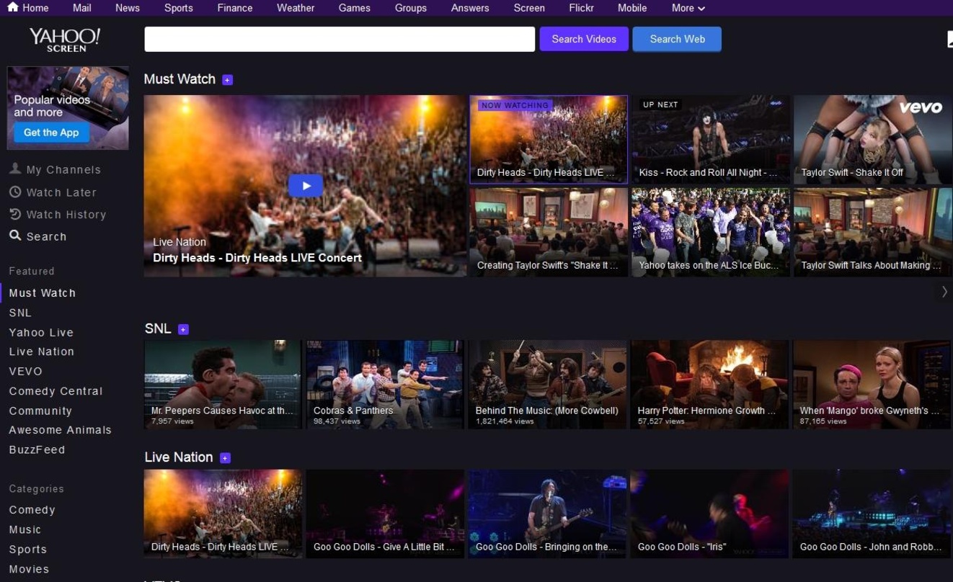Select Comedy Central in the sidebar

(x=56, y=391)
